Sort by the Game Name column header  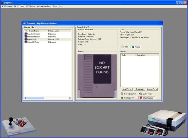(36, 31)
